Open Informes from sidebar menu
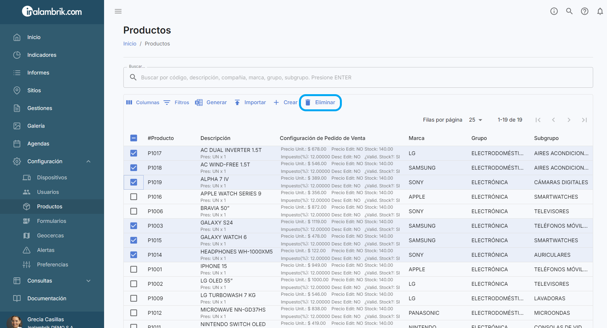This screenshot has height=328, width=607. pos(38,73)
